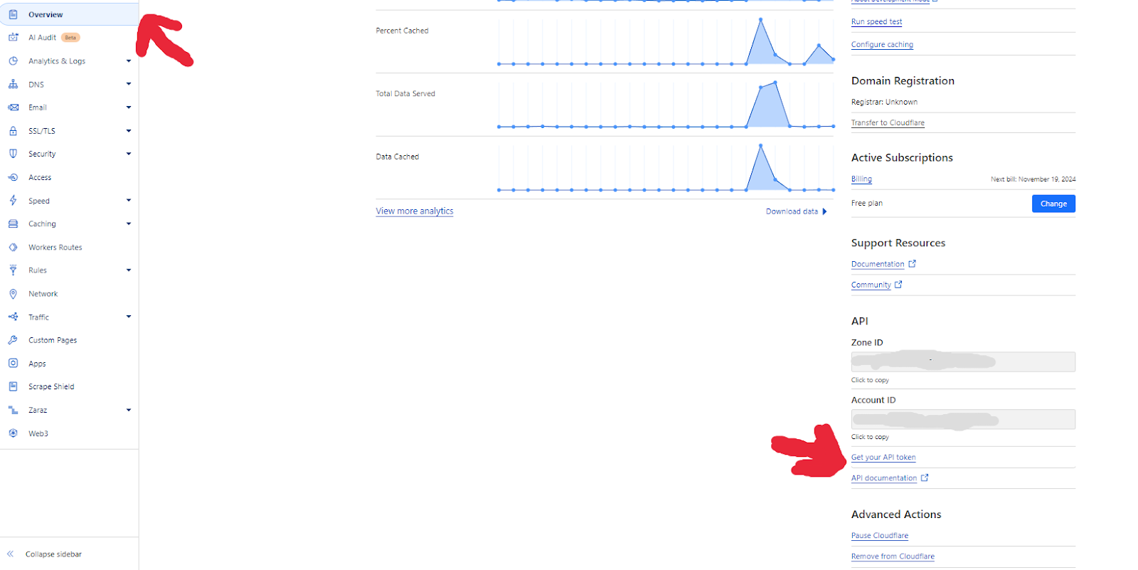Click the arrow next to Download data
The width and height of the screenshot is (1138, 570).
point(824,211)
